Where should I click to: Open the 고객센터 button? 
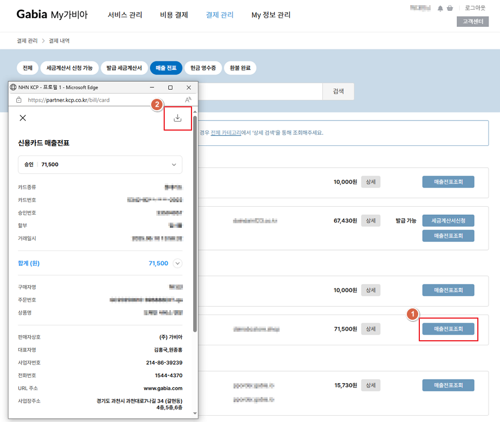[473, 22]
